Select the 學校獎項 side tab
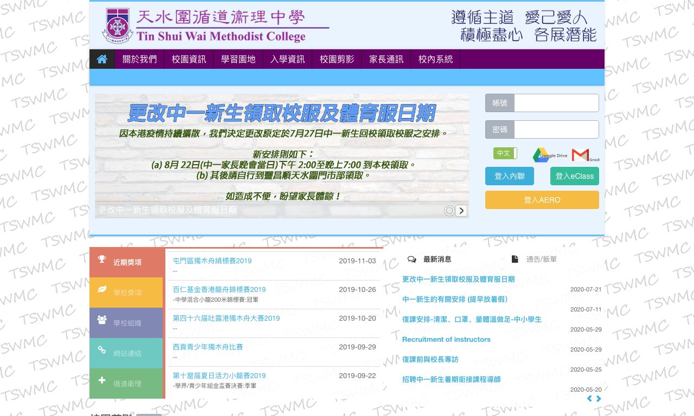The height and width of the screenshot is (416, 694). [126, 292]
